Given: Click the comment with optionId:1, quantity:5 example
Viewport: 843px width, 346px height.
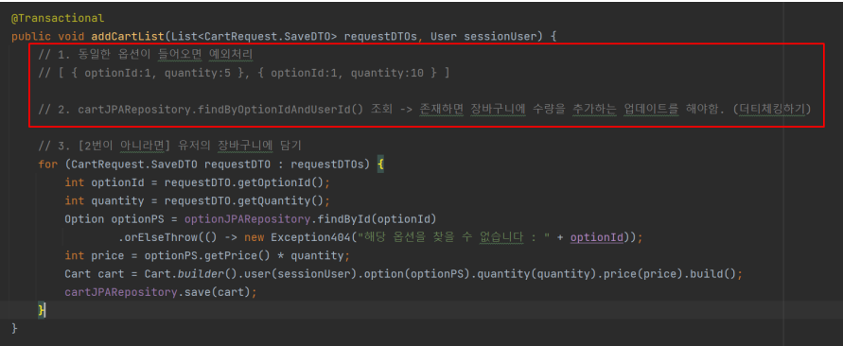Looking at the screenshot, I should coord(243,73).
